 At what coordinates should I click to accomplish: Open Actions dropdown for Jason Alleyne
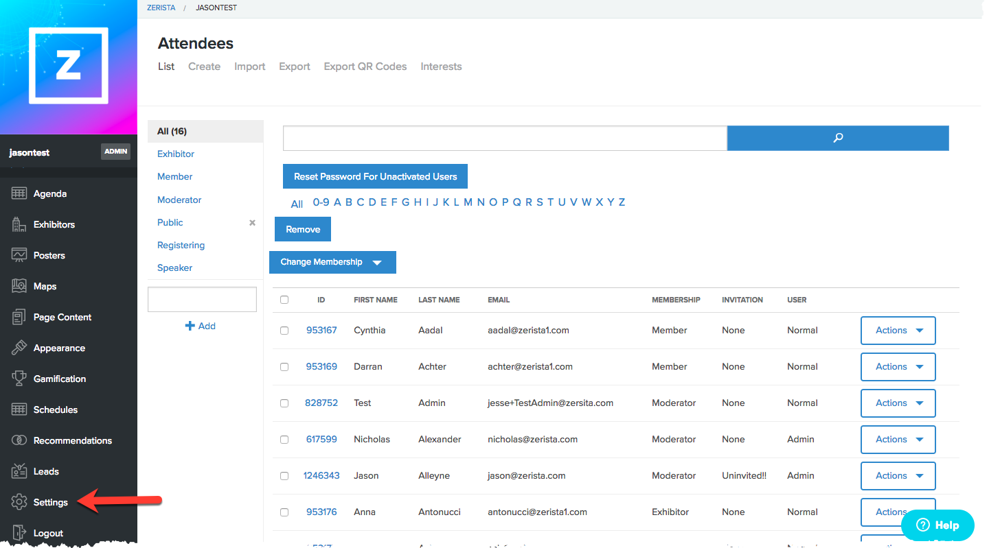[x=898, y=476]
